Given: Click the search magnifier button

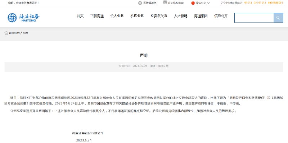Looking at the screenshot, I should point(278,18).
